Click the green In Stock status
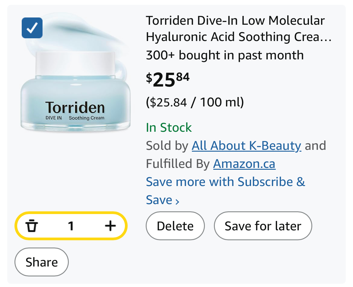The image size is (353, 287). (169, 128)
